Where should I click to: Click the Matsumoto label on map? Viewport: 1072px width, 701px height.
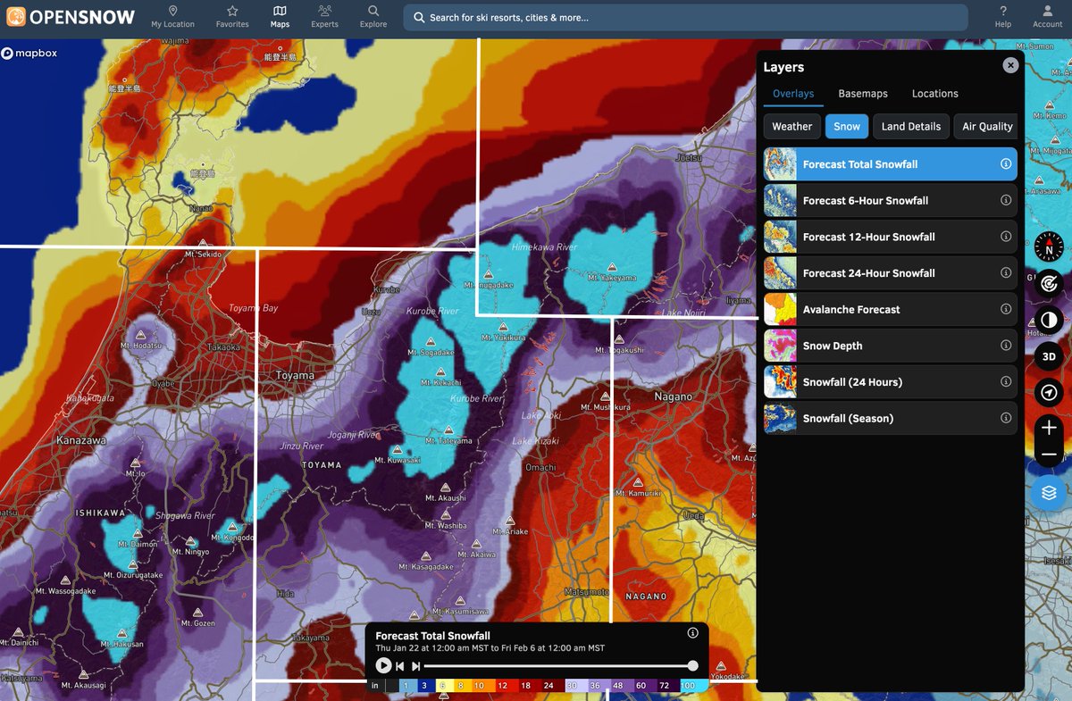click(587, 592)
